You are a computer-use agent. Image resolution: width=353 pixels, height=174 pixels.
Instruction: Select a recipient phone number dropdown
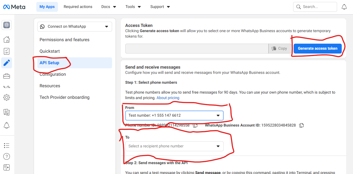pos(174,146)
